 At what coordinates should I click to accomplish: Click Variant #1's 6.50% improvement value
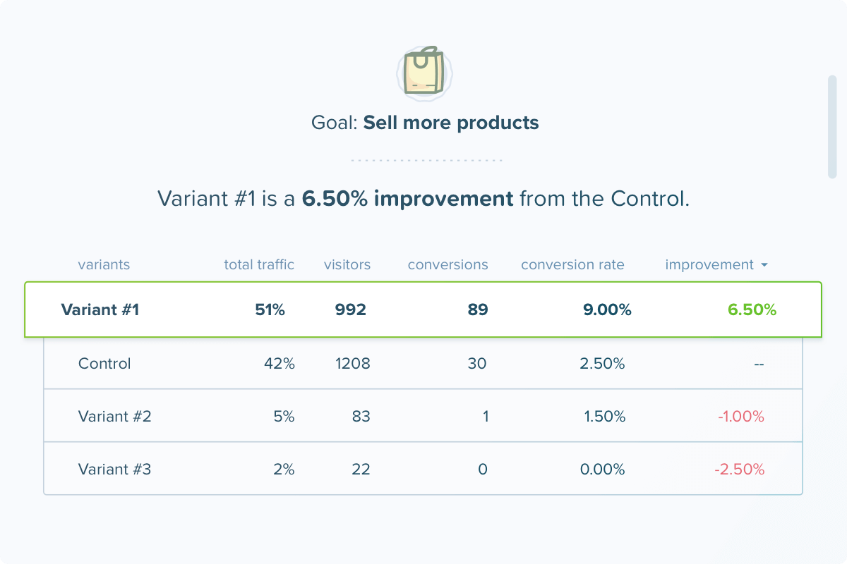pos(752,309)
